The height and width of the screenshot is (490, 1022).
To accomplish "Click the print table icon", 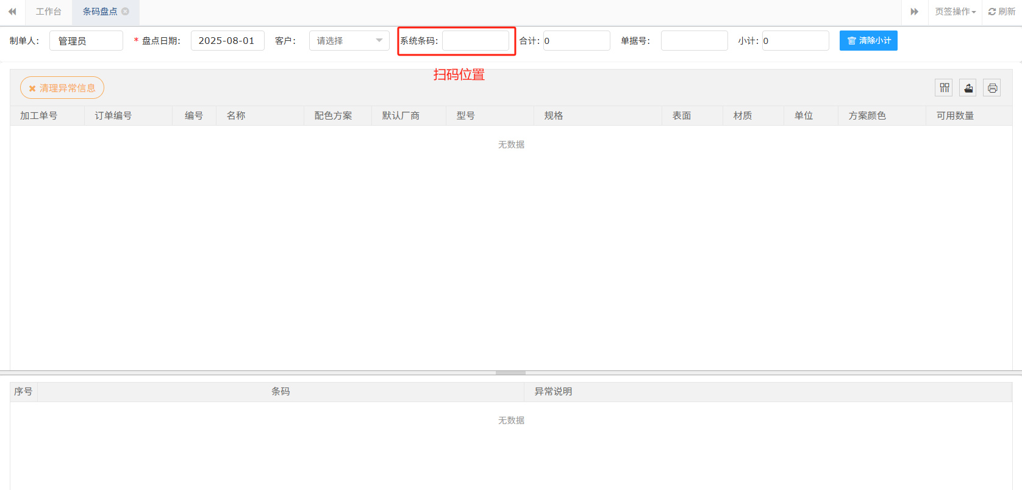I will tap(992, 88).
